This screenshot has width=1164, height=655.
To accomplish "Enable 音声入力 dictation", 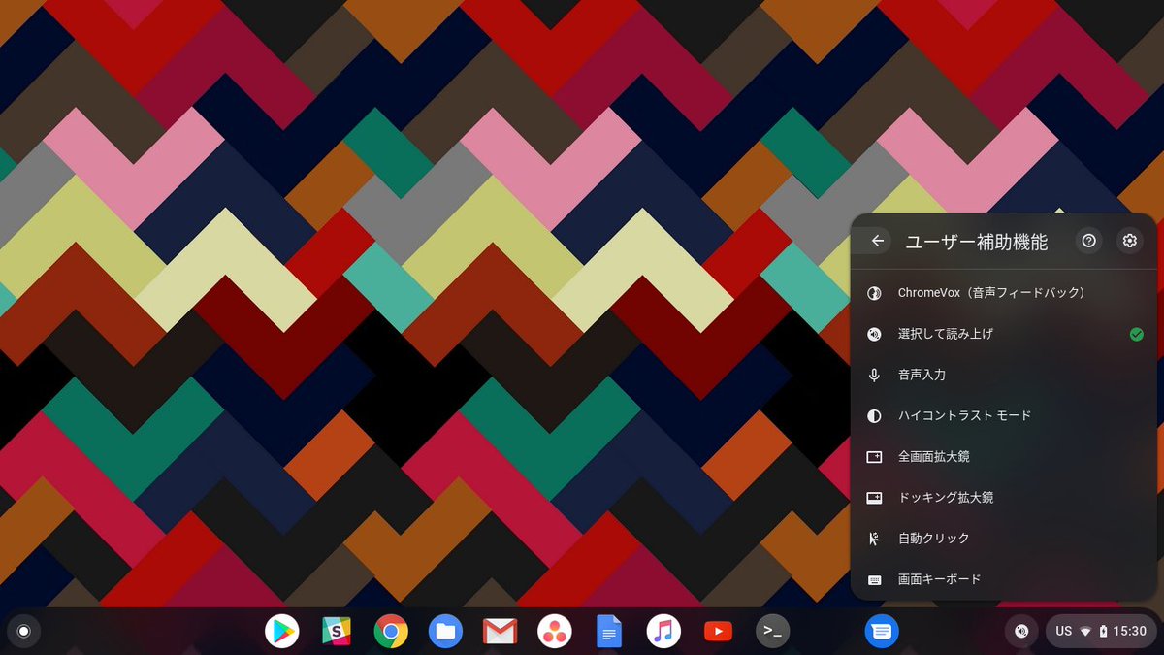I will pyautogui.click(x=1005, y=375).
